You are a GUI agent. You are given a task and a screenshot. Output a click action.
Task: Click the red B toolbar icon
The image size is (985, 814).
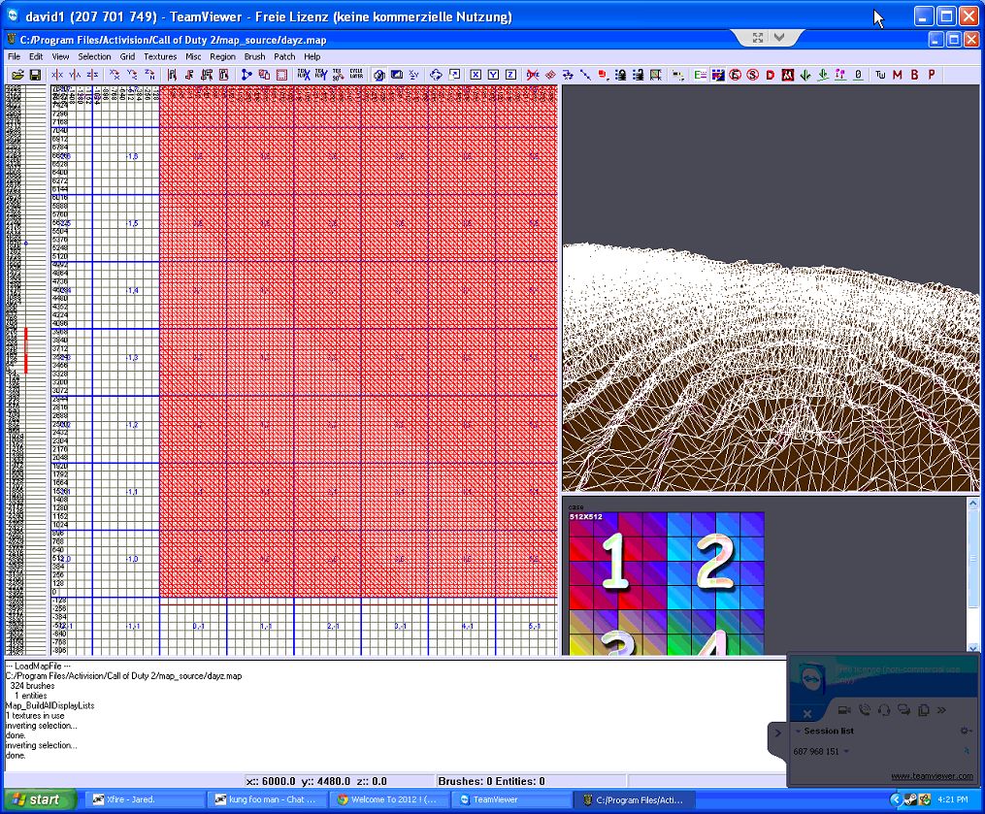tap(914, 75)
